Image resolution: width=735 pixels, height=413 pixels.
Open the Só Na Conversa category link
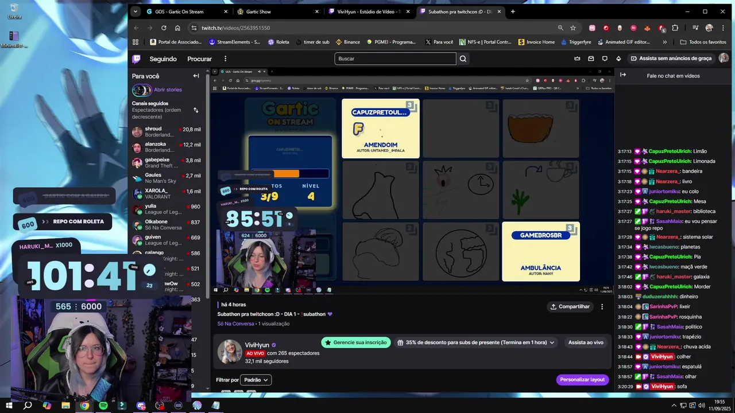(x=235, y=324)
